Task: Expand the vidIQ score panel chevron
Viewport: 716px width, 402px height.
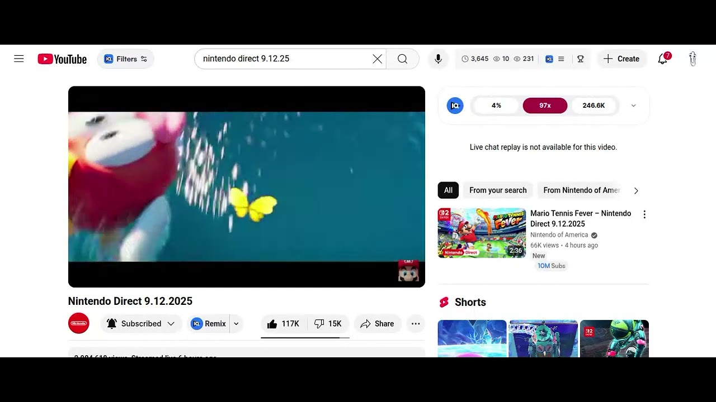Action: point(633,106)
